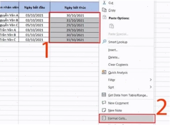Choose Copy from the context menu
The image size is (170, 125).
tap(127, 10)
